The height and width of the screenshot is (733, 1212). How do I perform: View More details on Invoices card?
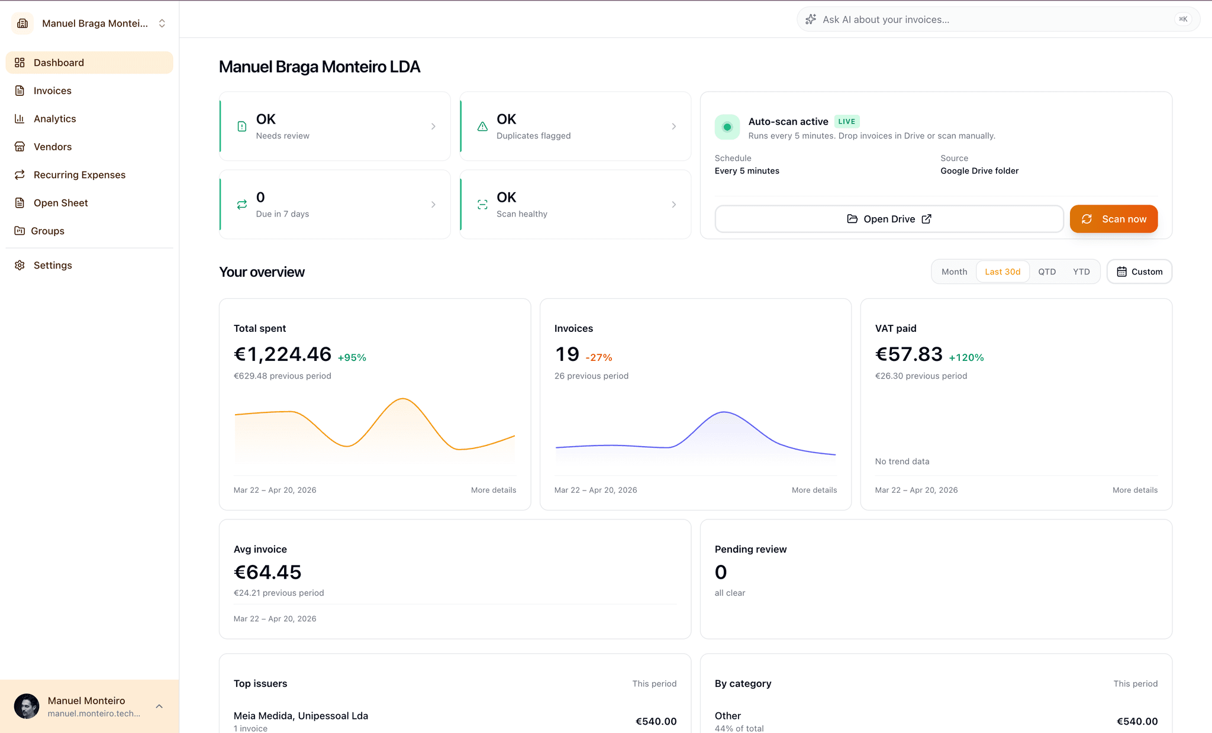[814, 490]
